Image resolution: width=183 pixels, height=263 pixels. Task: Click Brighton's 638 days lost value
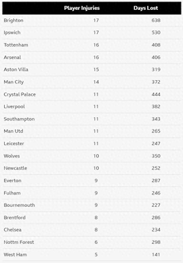[x=156, y=20]
